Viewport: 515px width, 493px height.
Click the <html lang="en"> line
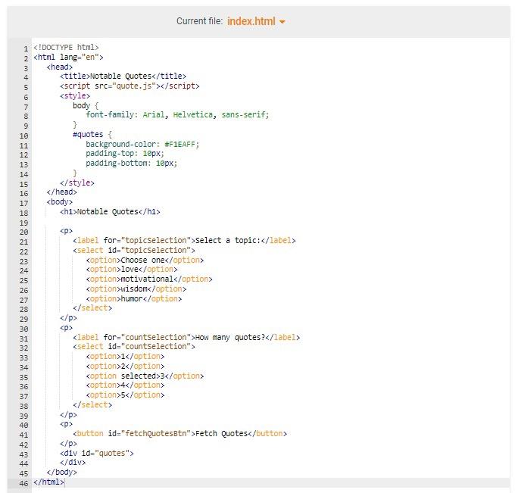tap(68, 57)
